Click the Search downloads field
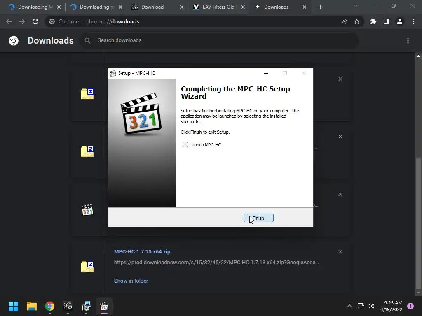Image resolution: width=422 pixels, height=316 pixels. (218, 40)
